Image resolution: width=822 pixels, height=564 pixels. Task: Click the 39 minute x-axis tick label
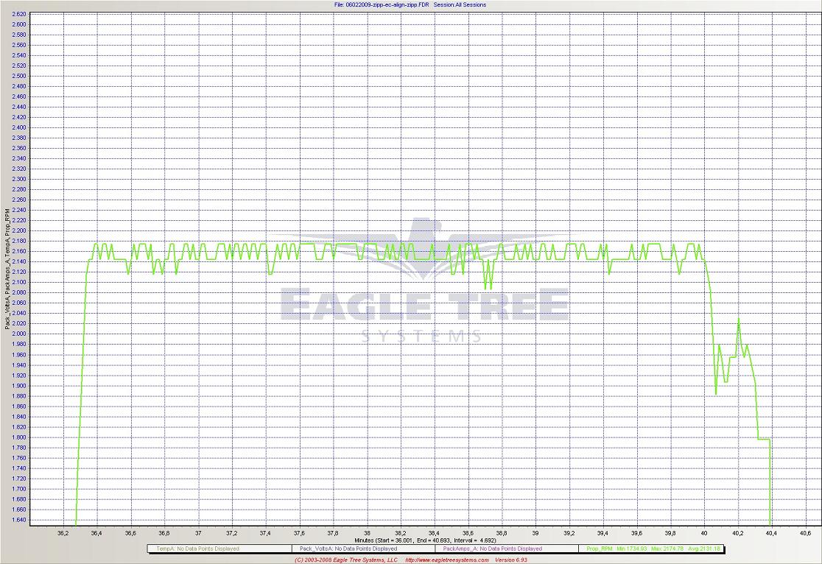point(535,532)
